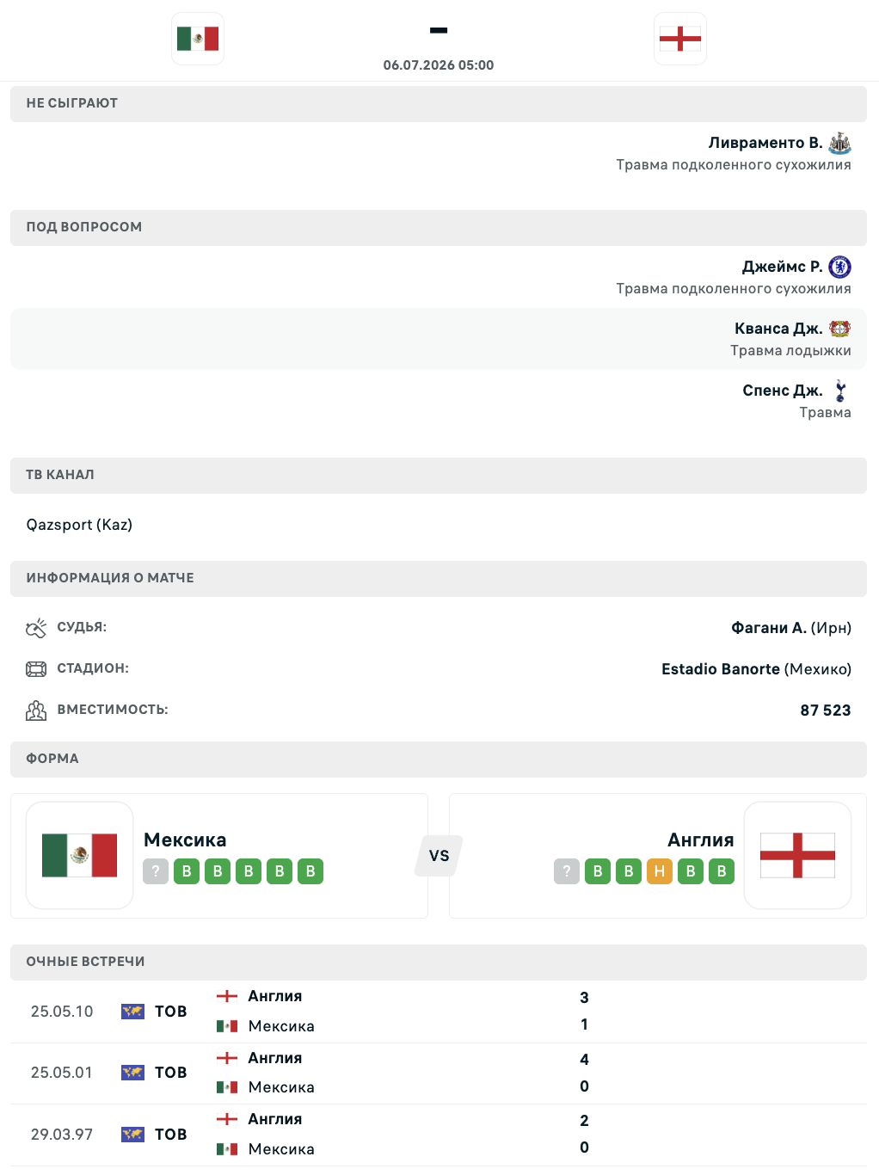
Task: Click the Chelsea club badge beside Джеймс Р.
Action: click(840, 267)
